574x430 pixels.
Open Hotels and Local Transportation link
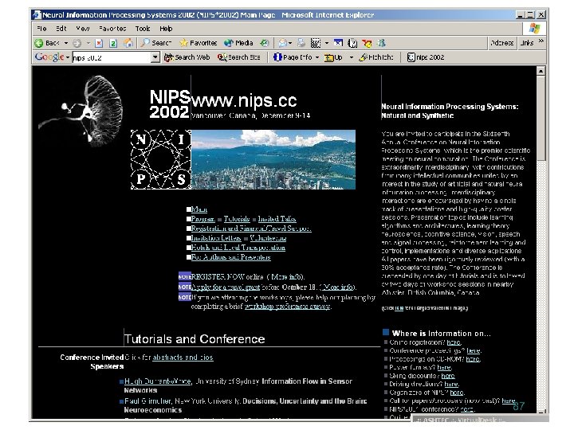(x=238, y=247)
